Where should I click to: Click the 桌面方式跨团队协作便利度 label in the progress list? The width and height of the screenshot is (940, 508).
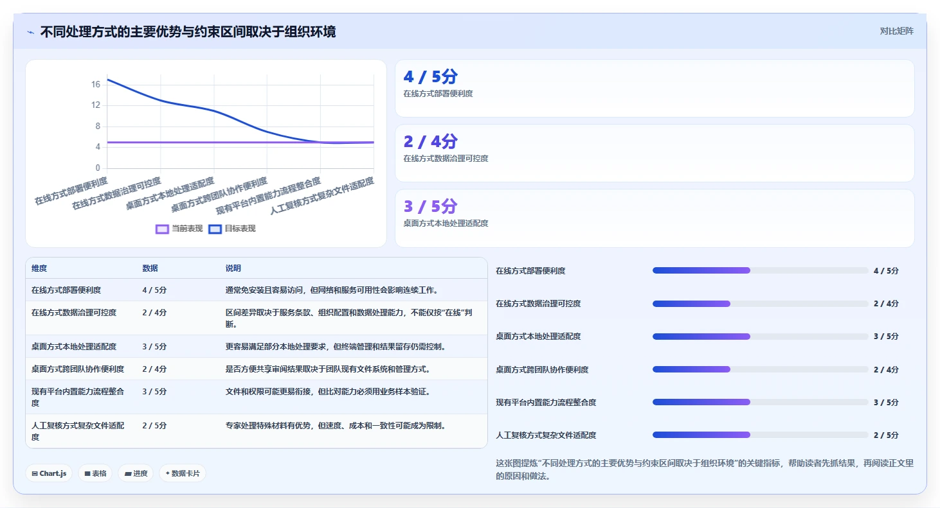point(542,369)
